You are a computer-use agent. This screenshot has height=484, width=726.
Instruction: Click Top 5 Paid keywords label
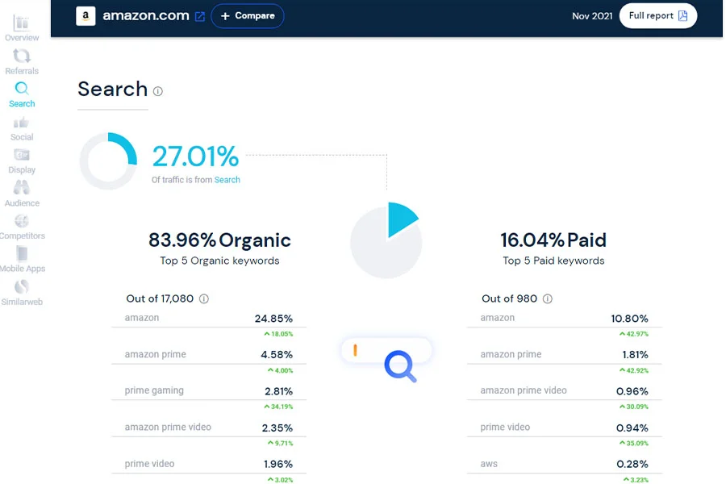pos(553,261)
